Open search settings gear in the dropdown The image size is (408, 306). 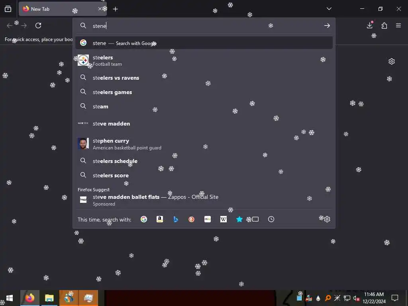point(327,220)
